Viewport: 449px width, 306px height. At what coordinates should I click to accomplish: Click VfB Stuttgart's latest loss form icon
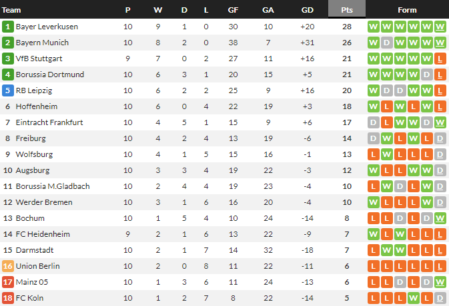440,59
